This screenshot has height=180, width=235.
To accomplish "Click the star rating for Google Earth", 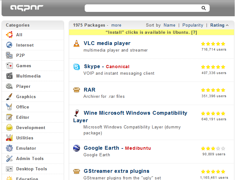I will pos(213,149).
